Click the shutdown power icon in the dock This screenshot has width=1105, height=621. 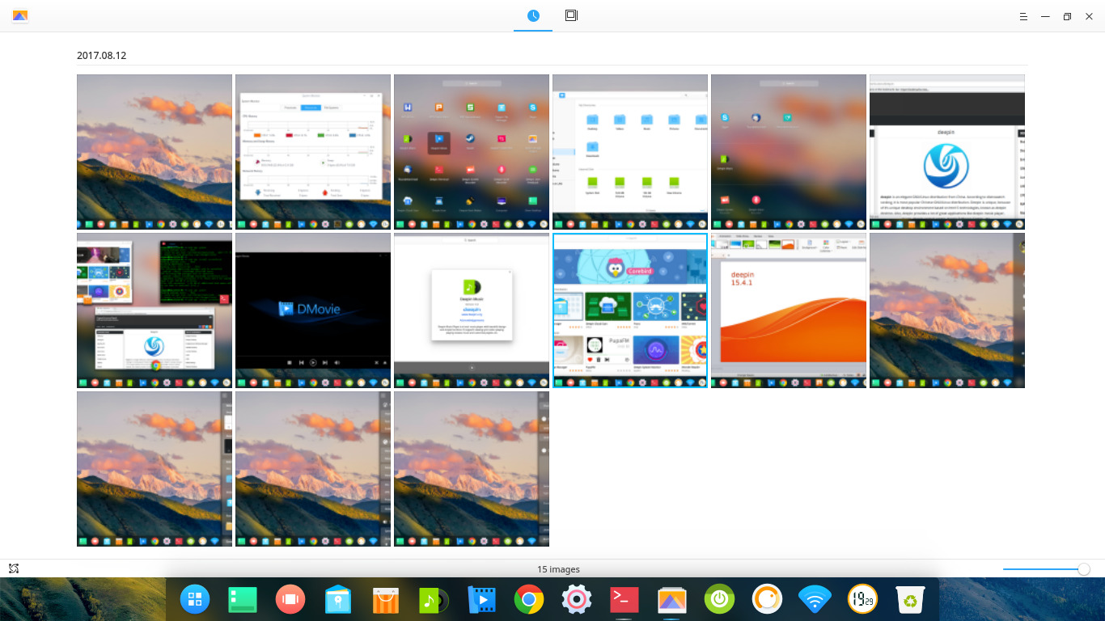pyautogui.click(x=719, y=599)
